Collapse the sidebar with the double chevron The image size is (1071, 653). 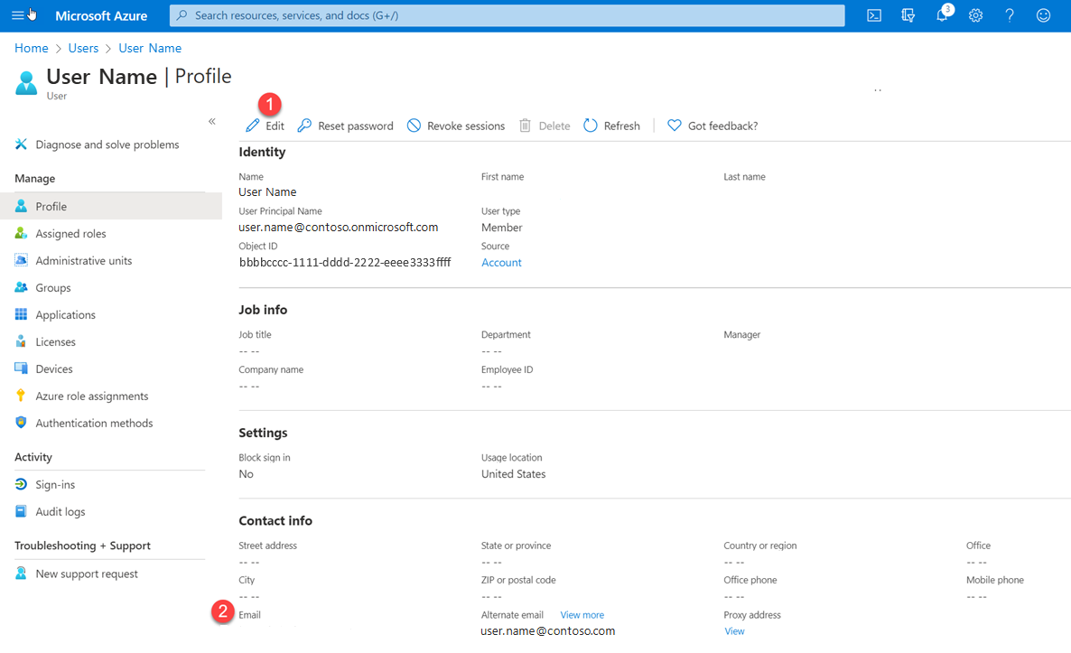[211, 120]
